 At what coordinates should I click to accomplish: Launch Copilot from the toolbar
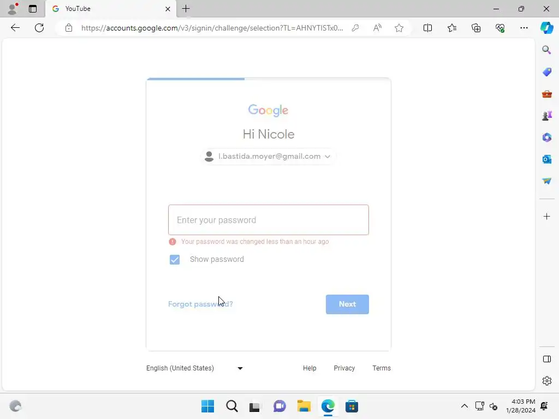pyautogui.click(x=546, y=28)
